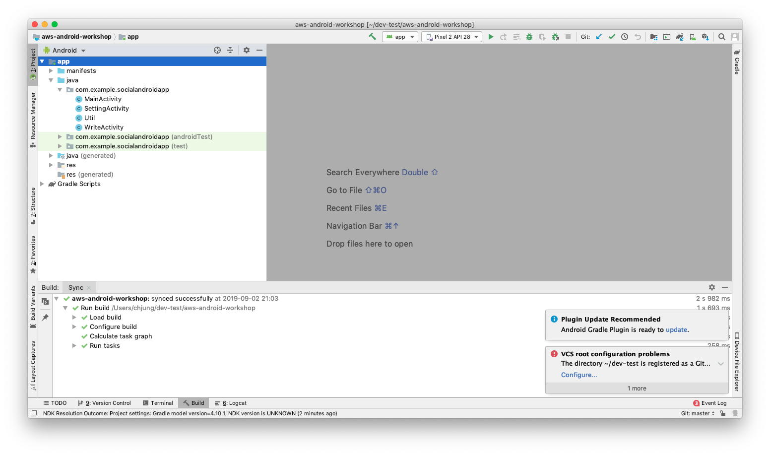770x455 pixels.
Task: Collapse the java folder
Action: [51, 80]
